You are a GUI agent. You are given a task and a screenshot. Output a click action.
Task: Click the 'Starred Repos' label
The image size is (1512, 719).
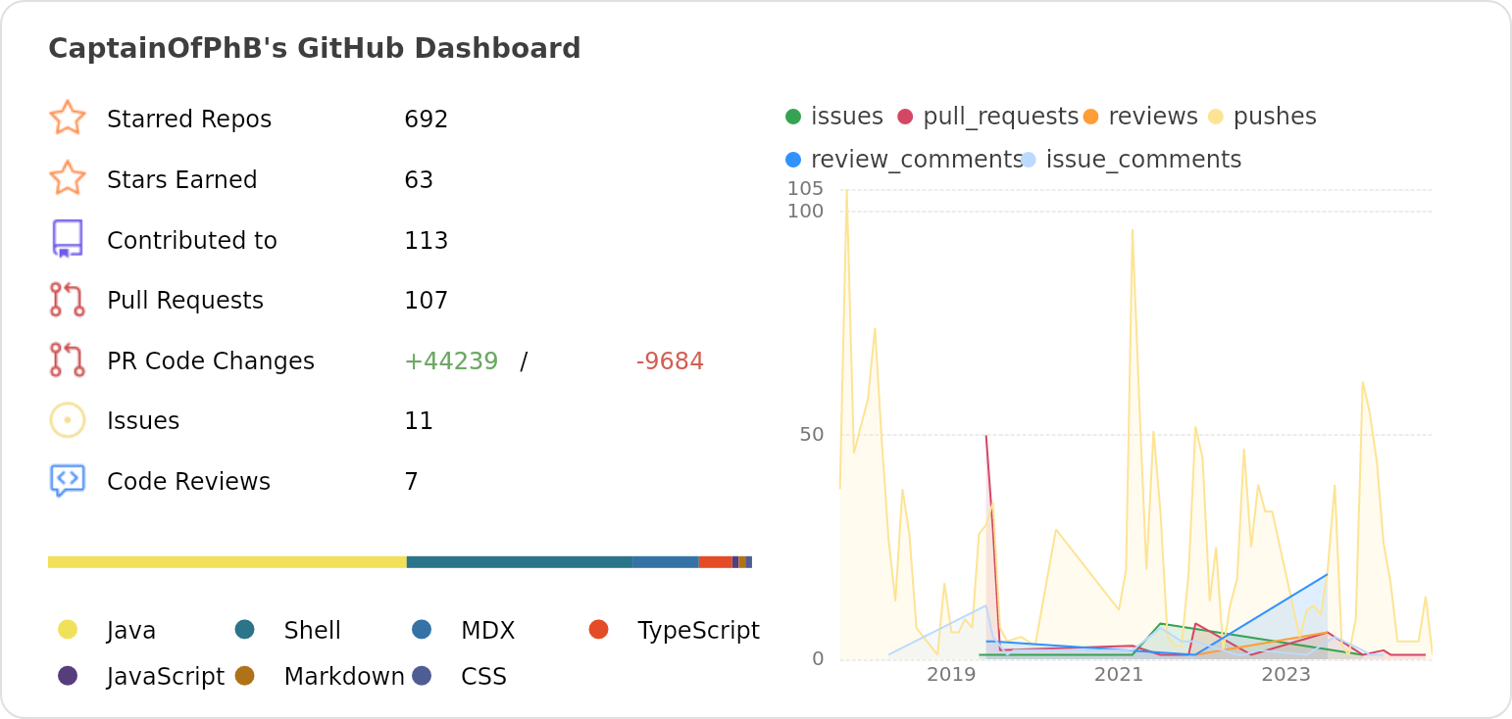click(189, 120)
